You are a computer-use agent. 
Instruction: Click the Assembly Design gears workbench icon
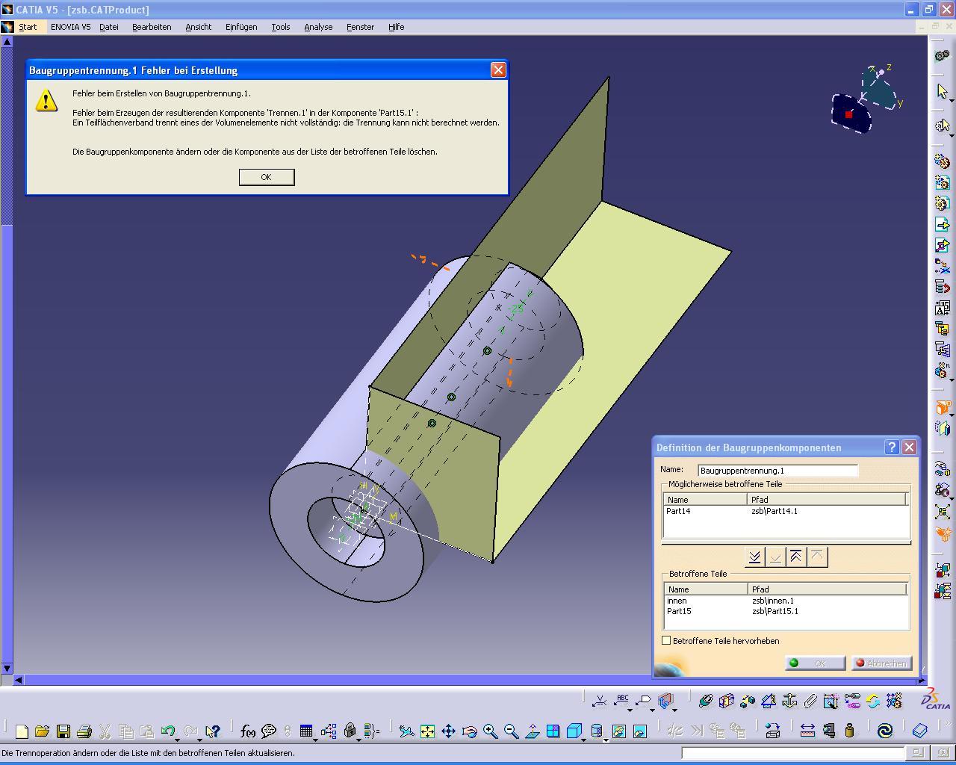943,55
